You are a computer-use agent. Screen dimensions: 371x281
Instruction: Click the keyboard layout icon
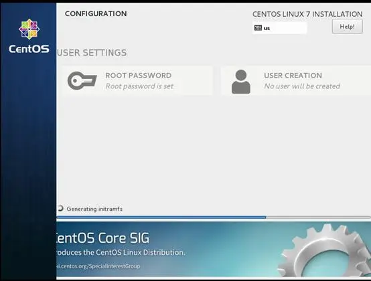point(258,27)
